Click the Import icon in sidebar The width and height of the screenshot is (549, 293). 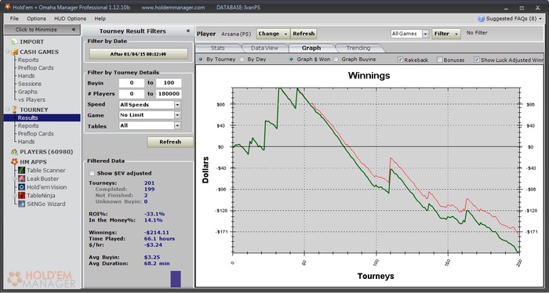pos(14,42)
